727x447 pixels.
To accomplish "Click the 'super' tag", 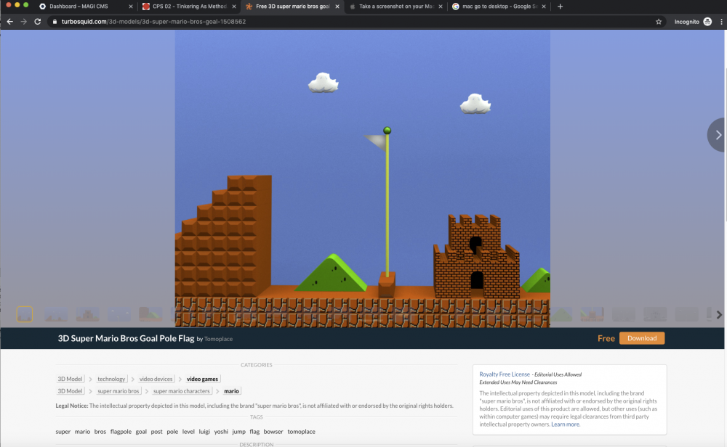I will point(63,432).
